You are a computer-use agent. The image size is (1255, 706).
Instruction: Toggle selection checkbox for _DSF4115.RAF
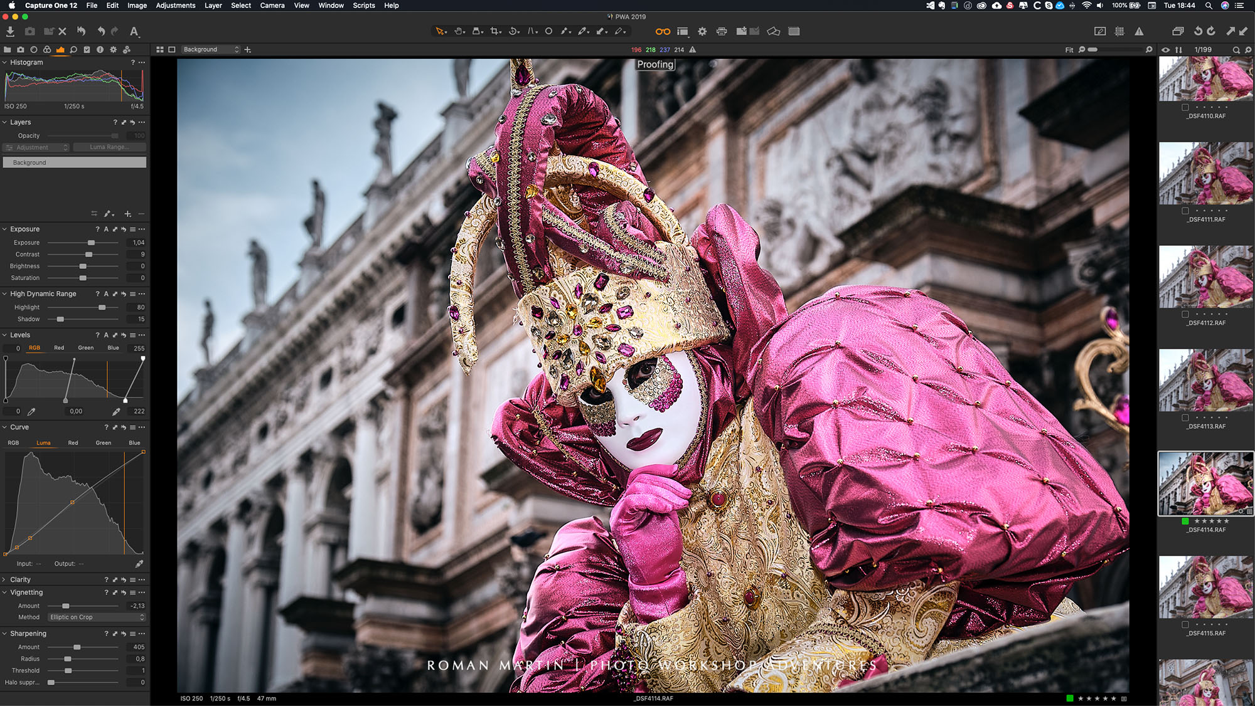1185,624
